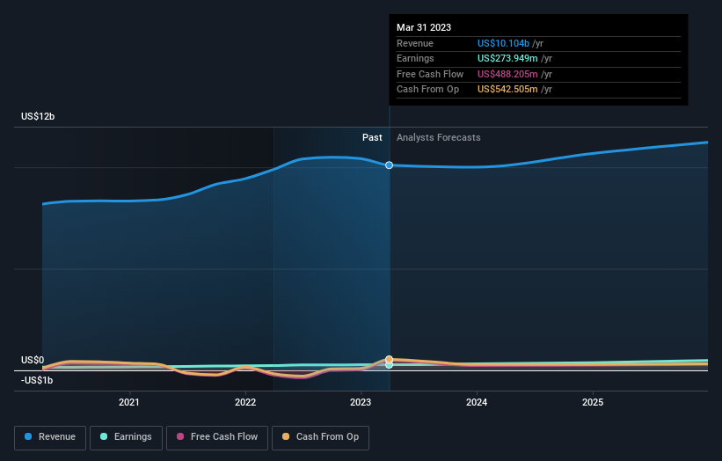Select the 2022 x-axis label
This screenshot has width=722, height=461.
245,402
